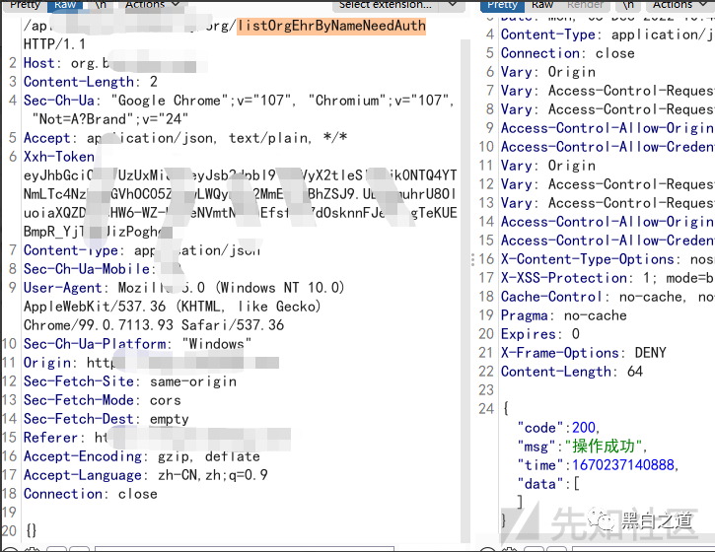Image resolution: width=715 pixels, height=552 pixels.
Task: Click X-Frame-Options: DENY response header
Action: [x=583, y=353]
